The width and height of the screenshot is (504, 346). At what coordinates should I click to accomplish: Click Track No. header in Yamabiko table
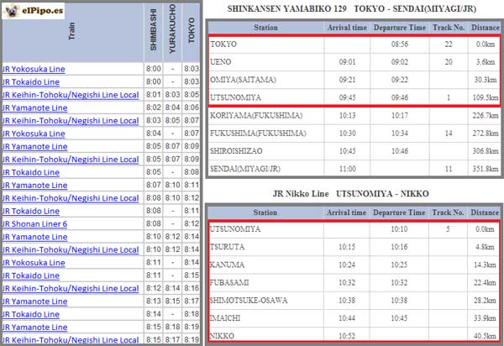tap(449, 28)
